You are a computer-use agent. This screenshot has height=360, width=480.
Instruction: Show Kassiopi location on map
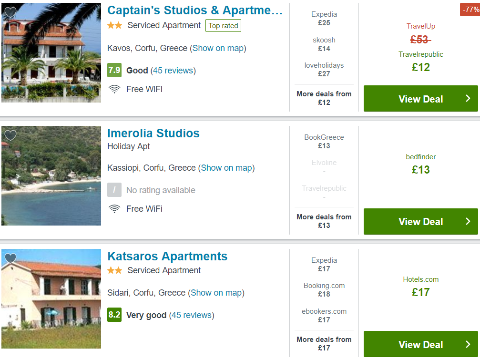point(226,168)
